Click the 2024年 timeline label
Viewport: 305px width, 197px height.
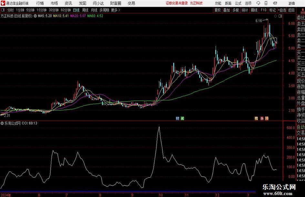point(6,195)
